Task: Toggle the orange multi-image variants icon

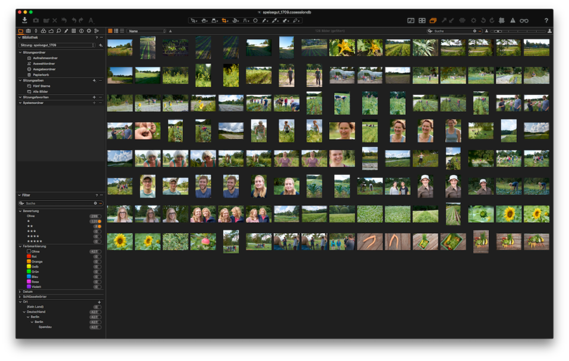Action: click(x=433, y=21)
